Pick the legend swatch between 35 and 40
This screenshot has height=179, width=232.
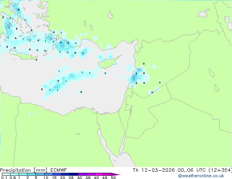click(90, 174)
